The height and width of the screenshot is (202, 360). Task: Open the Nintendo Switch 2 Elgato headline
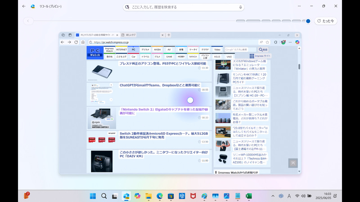tap(164, 111)
